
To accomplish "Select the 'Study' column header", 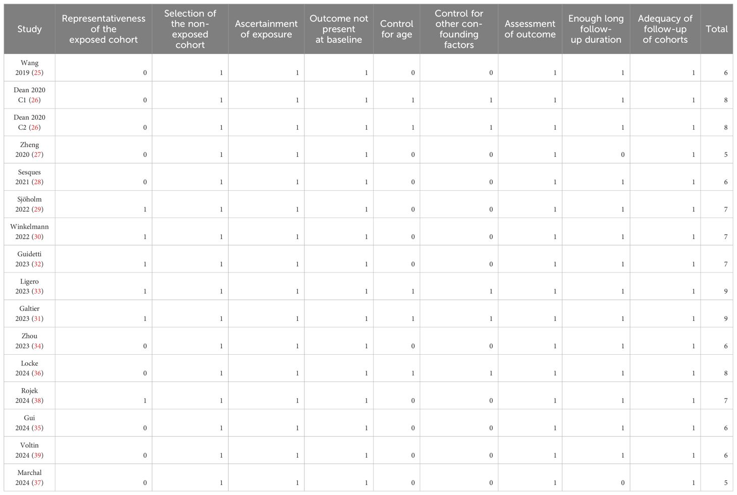I will [29, 29].
